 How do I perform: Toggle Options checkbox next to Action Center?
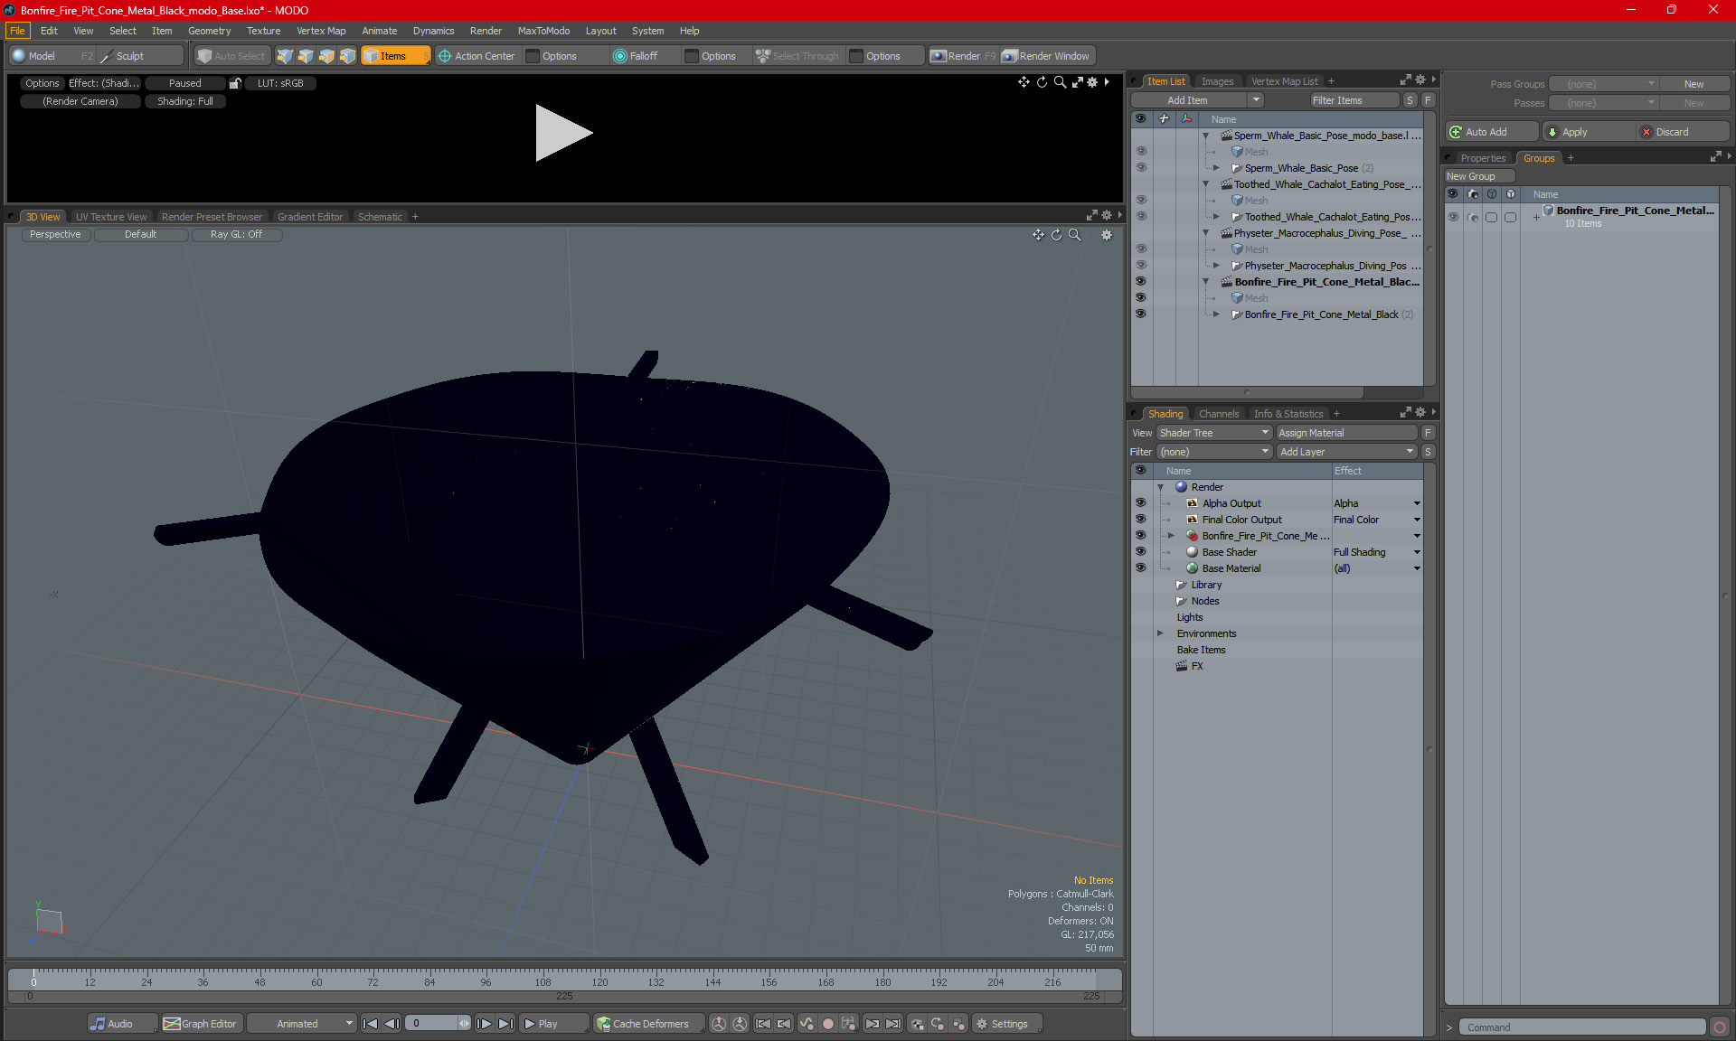coord(533,56)
